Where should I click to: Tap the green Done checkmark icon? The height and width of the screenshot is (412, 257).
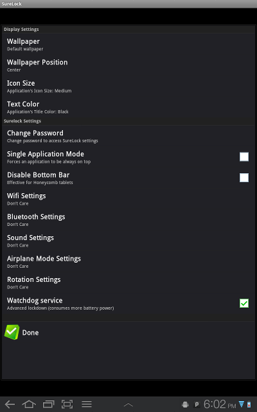click(12, 332)
